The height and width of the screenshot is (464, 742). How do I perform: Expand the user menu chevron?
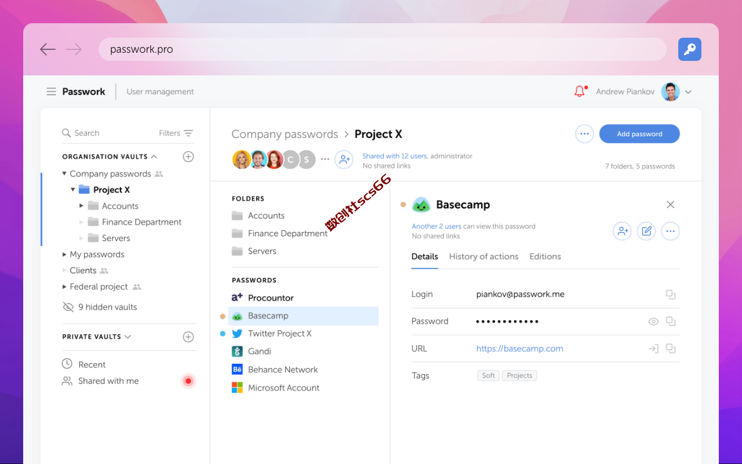(x=689, y=92)
